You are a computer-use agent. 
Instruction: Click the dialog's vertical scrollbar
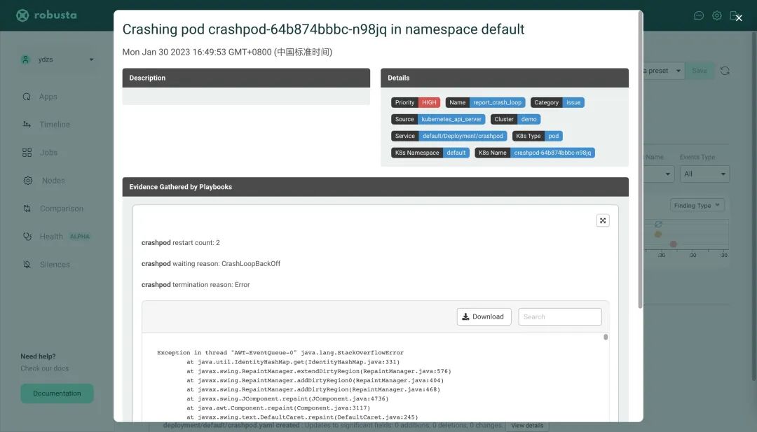640,159
